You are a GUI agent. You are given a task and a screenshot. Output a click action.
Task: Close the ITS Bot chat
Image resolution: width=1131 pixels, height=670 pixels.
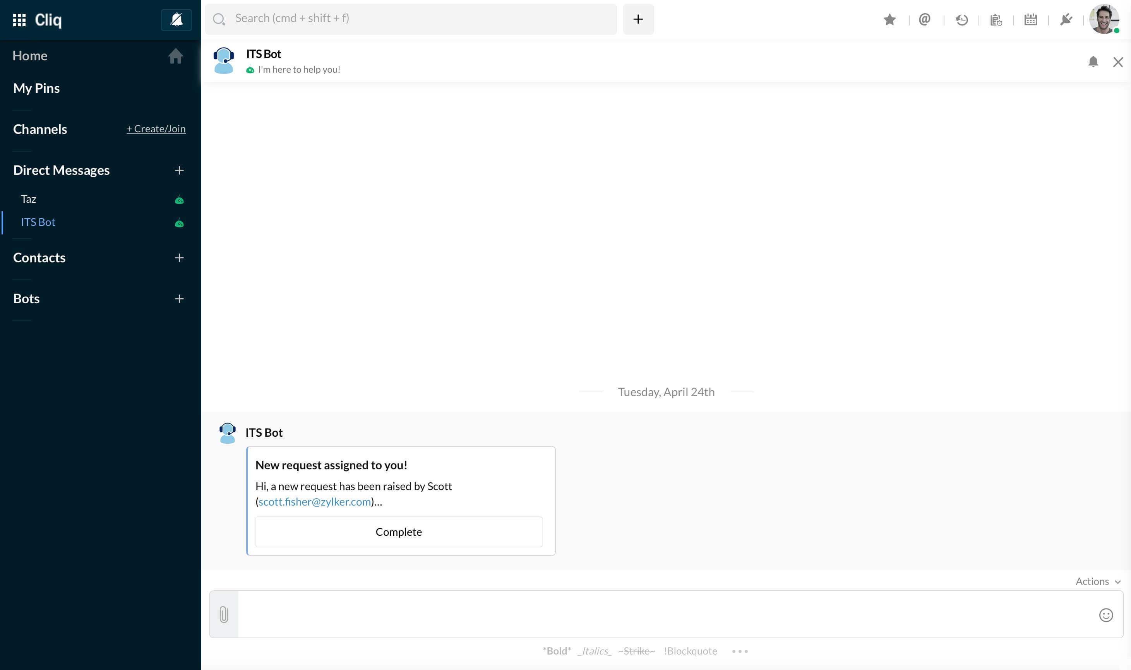(x=1117, y=62)
